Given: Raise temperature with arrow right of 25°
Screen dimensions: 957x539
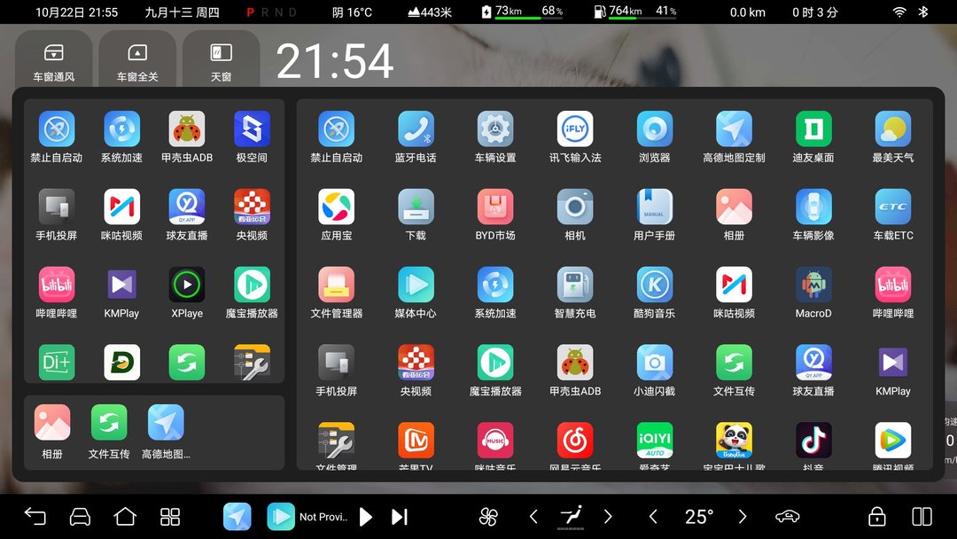Looking at the screenshot, I should [x=743, y=517].
